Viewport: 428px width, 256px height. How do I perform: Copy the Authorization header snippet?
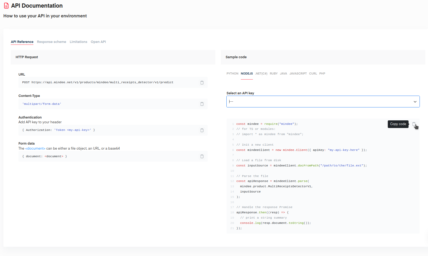(x=202, y=130)
